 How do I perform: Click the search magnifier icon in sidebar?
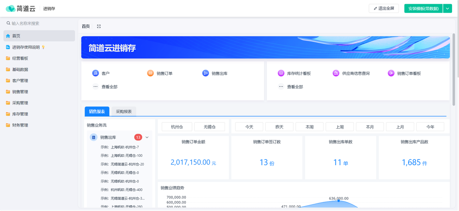[x=8, y=23]
